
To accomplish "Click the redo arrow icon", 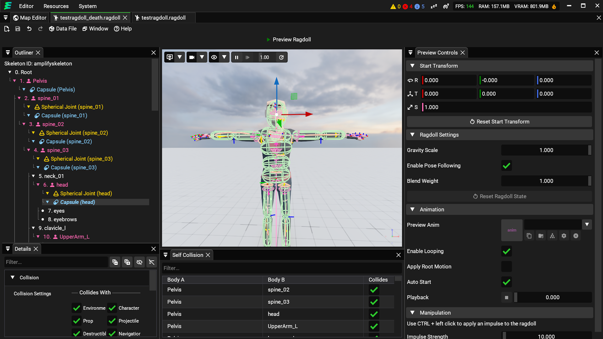I will [41, 29].
